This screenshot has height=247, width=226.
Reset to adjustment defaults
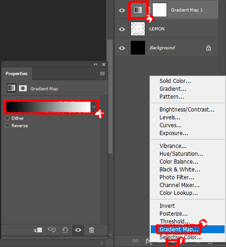(65, 230)
